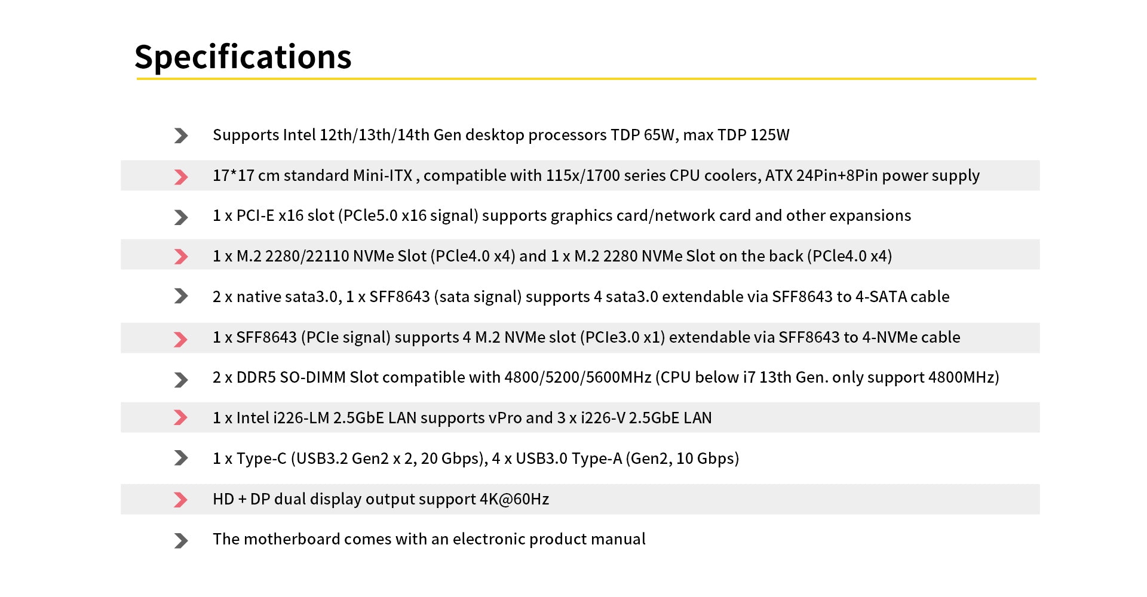Image resolution: width=1147 pixels, height=597 pixels.
Task: Click the gray arrow beside the native sata3.0 line
Action: 180,296
